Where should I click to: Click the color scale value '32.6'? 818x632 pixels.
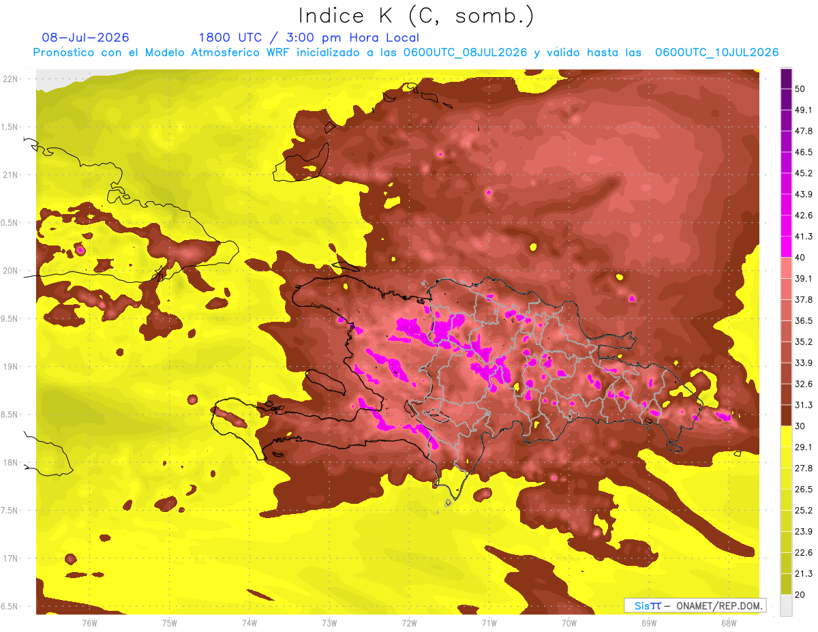pyautogui.click(x=804, y=384)
